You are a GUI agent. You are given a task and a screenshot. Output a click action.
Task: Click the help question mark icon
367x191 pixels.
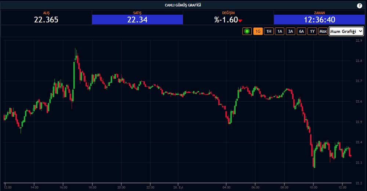[x=359, y=5]
